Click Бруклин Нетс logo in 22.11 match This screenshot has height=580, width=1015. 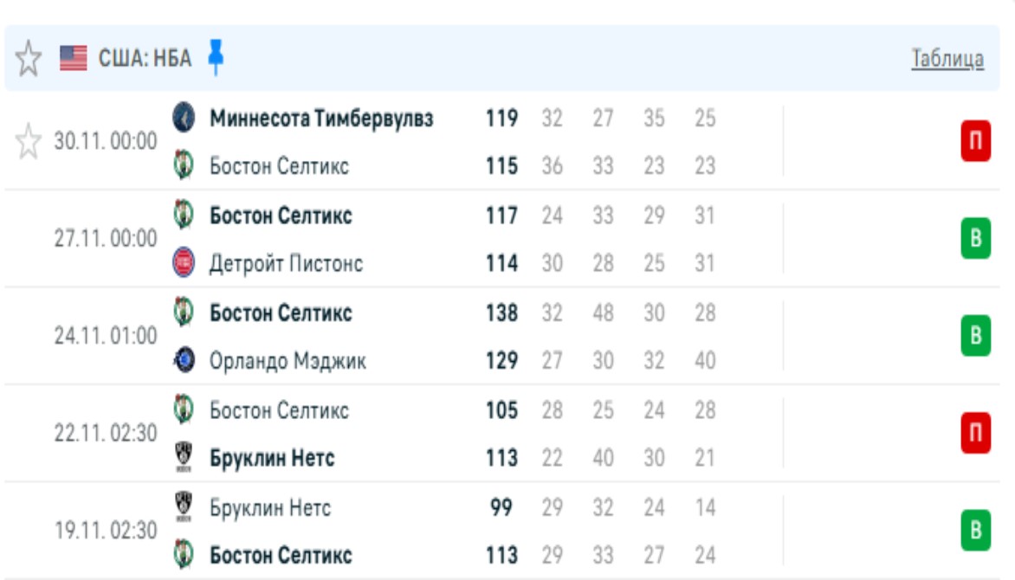pyautogui.click(x=184, y=457)
